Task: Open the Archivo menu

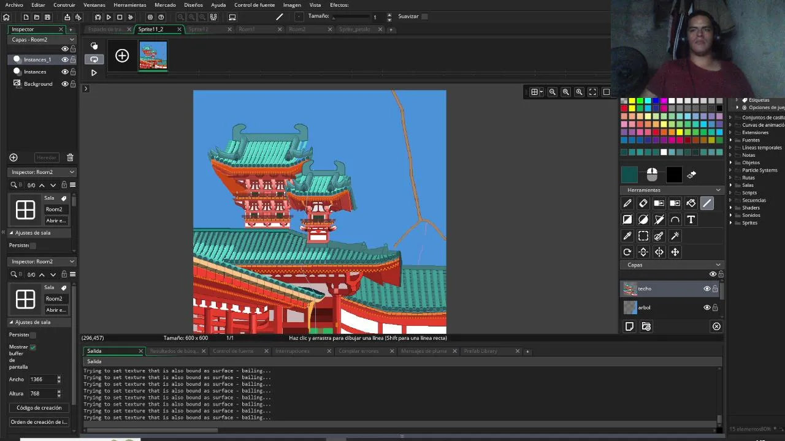Action: pyautogui.click(x=14, y=5)
